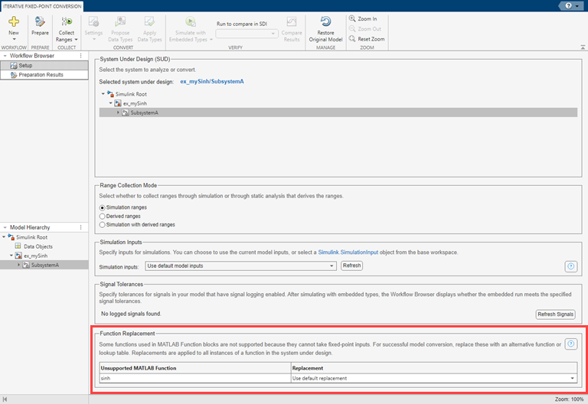This screenshot has width=588, height=404.
Task: Open Simulink.SimulationInput link
Action: 348,252
